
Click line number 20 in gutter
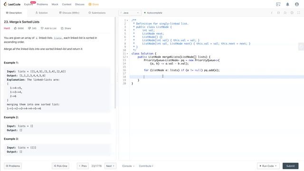[124, 84]
